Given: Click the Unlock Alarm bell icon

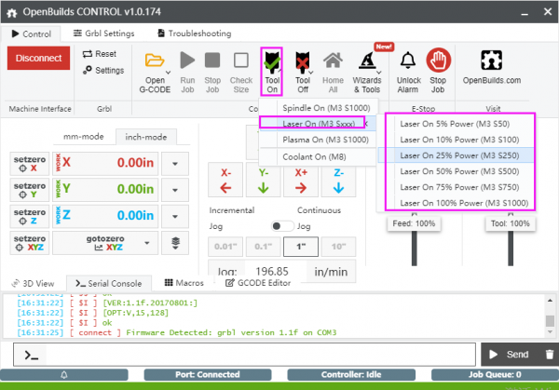Looking at the screenshot, I should 408,61.
